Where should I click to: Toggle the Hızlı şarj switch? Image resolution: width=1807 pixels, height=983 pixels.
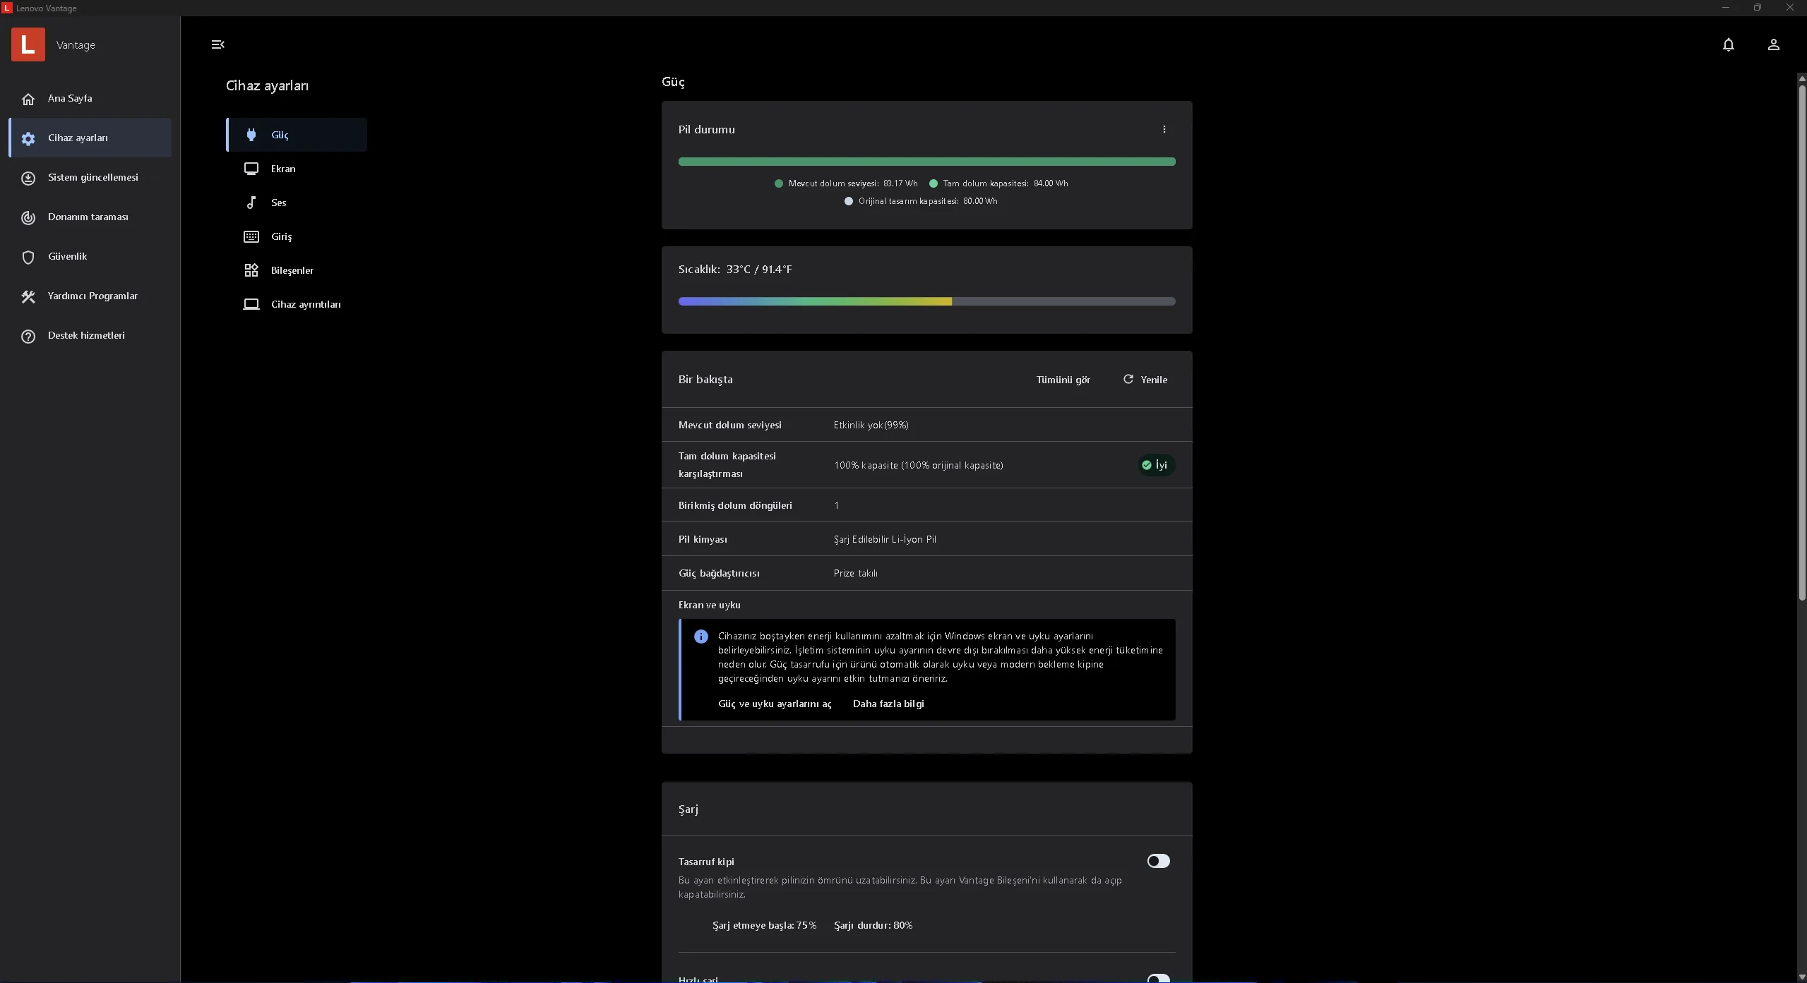[1158, 978]
